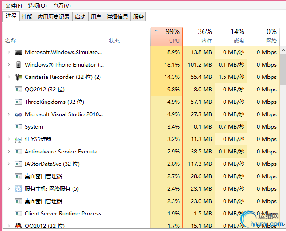286x231 pixels.
Task: Click the 101.2 MB memory value
Action: coord(200,65)
